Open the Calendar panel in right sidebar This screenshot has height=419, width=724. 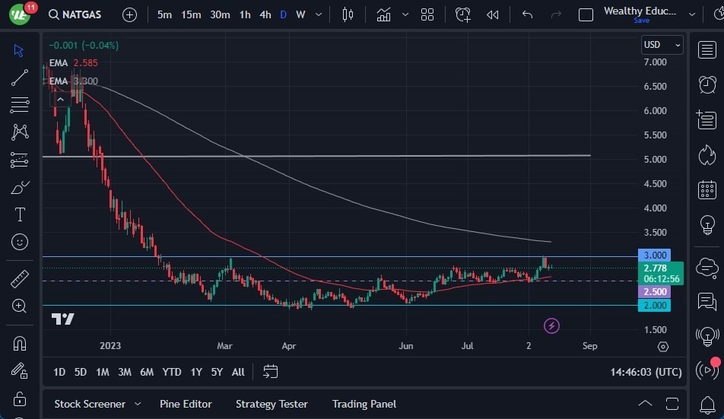pyautogui.click(x=707, y=190)
